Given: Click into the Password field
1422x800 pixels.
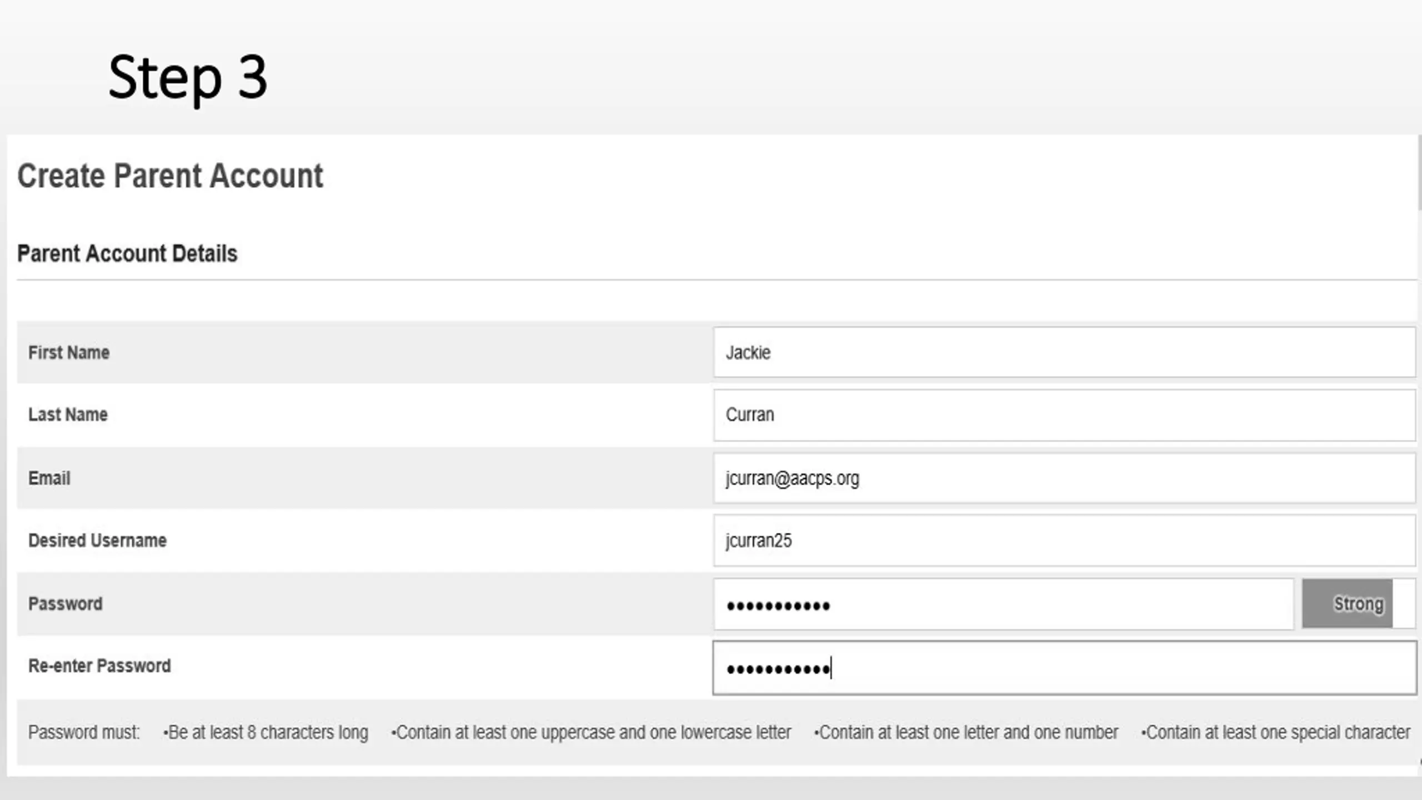Looking at the screenshot, I should point(1003,604).
